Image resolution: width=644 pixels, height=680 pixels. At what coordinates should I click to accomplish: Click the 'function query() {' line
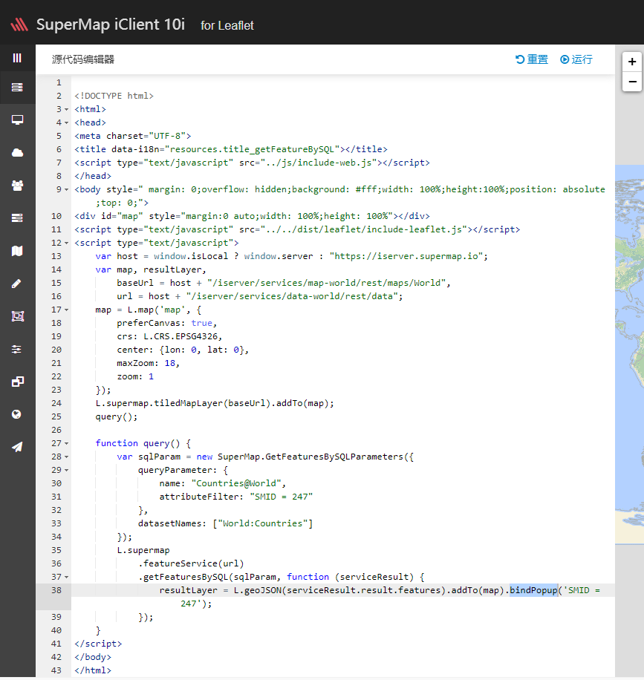(x=143, y=443)
